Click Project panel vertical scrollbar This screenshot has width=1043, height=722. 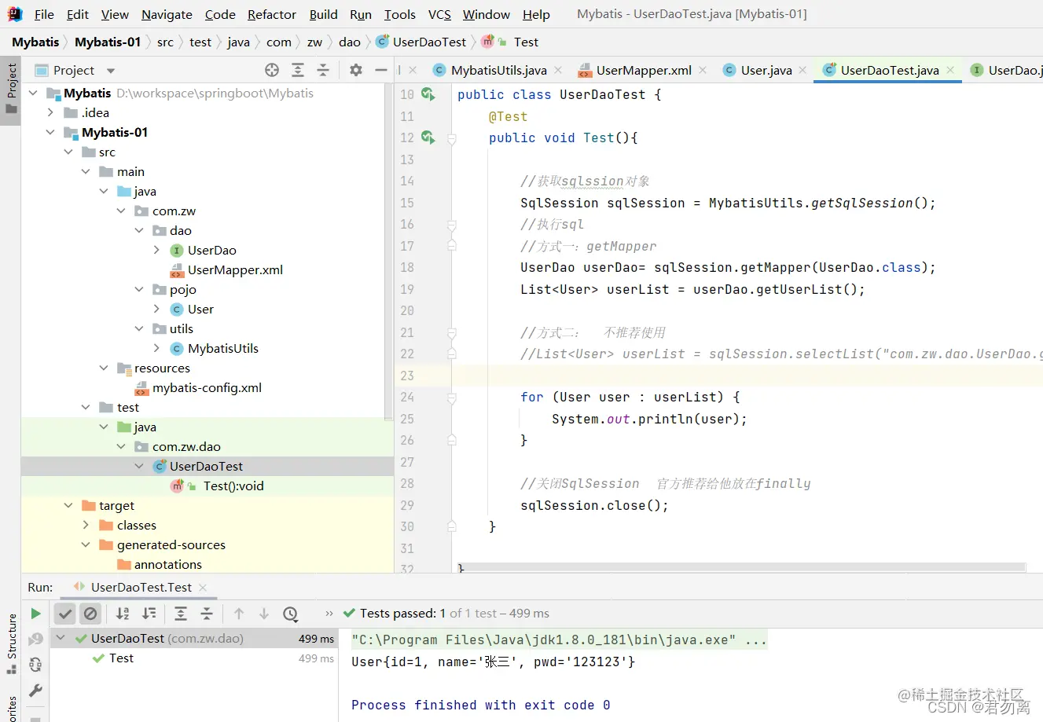tap(387, 251)
